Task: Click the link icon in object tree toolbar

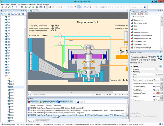Action: point(19,14)
